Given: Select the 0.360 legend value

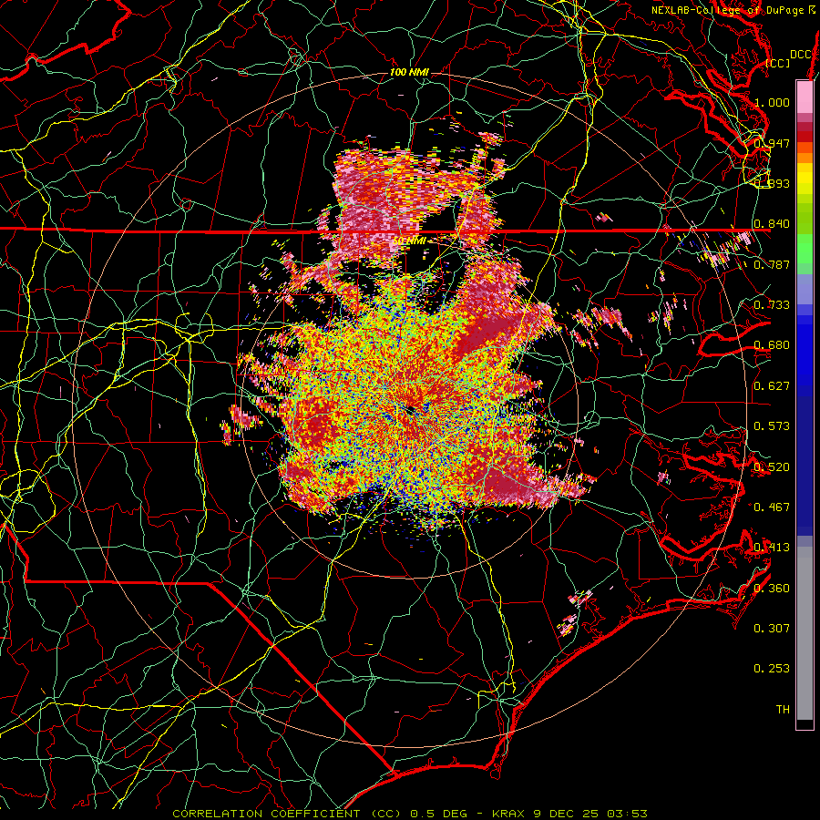Looking at the screenshot, I should point(772,589).
